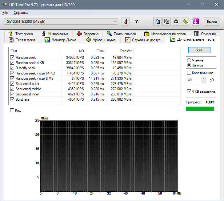Copy screenshot to clipboard icon

166,22
